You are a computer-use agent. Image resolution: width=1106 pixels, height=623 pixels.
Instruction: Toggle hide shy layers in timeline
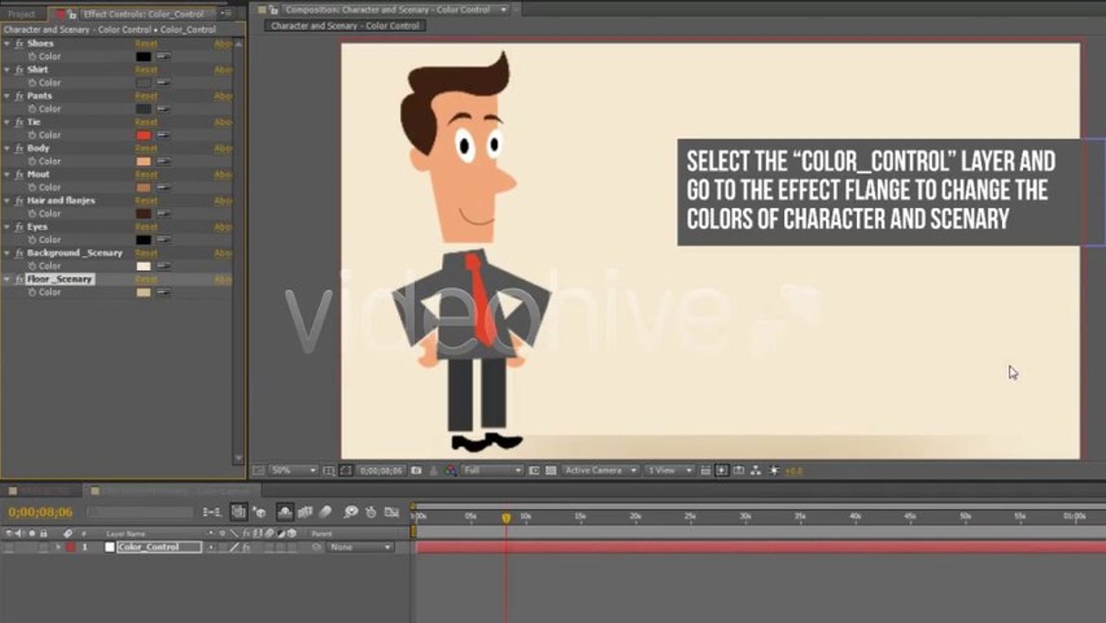coord(284,512)
